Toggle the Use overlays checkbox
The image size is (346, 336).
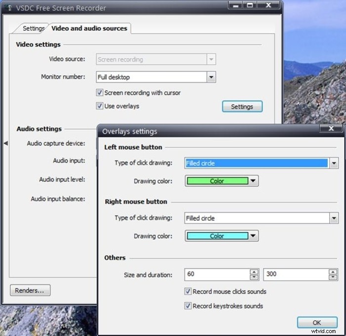(99, 106)
